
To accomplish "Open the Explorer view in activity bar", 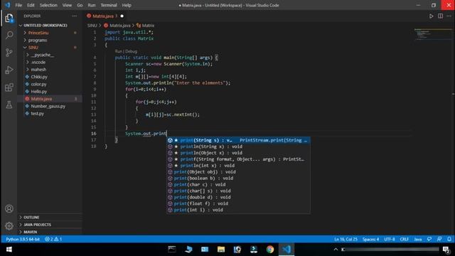I will point(9,18).
